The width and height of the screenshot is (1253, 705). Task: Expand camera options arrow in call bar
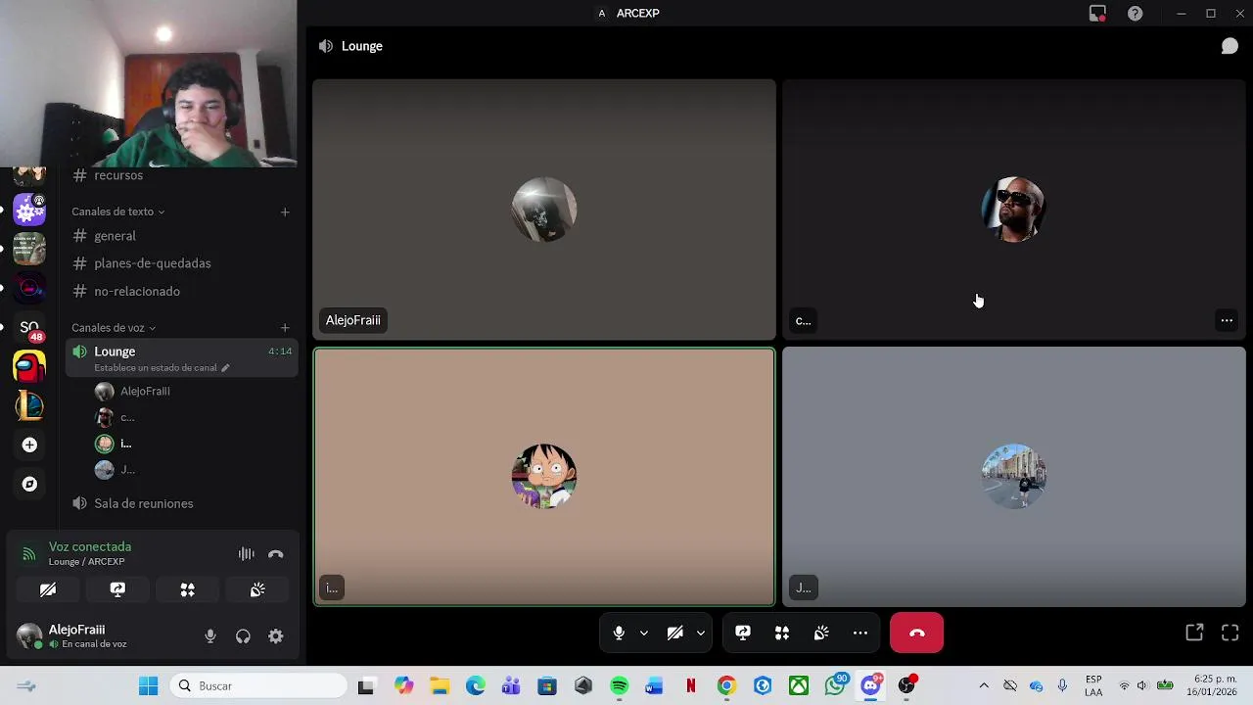click(x=700, y=634)
